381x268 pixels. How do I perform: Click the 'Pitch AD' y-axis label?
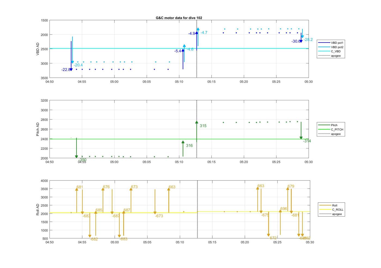tap(38, 129)
